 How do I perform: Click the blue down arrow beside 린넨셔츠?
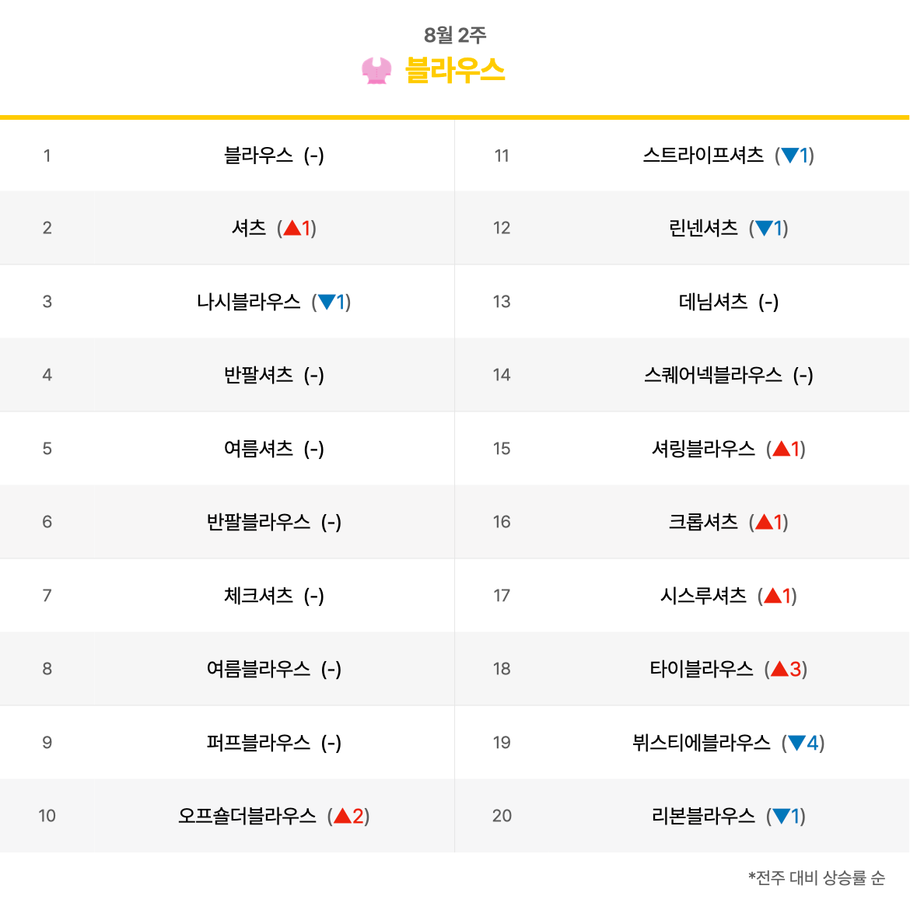point(765,228)
